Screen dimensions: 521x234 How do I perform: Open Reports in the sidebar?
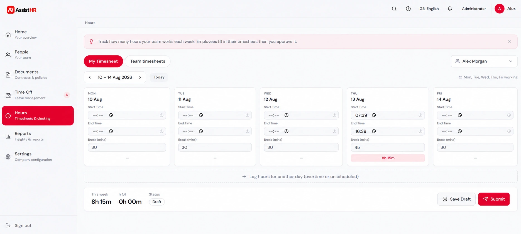(x=38, y=136)
